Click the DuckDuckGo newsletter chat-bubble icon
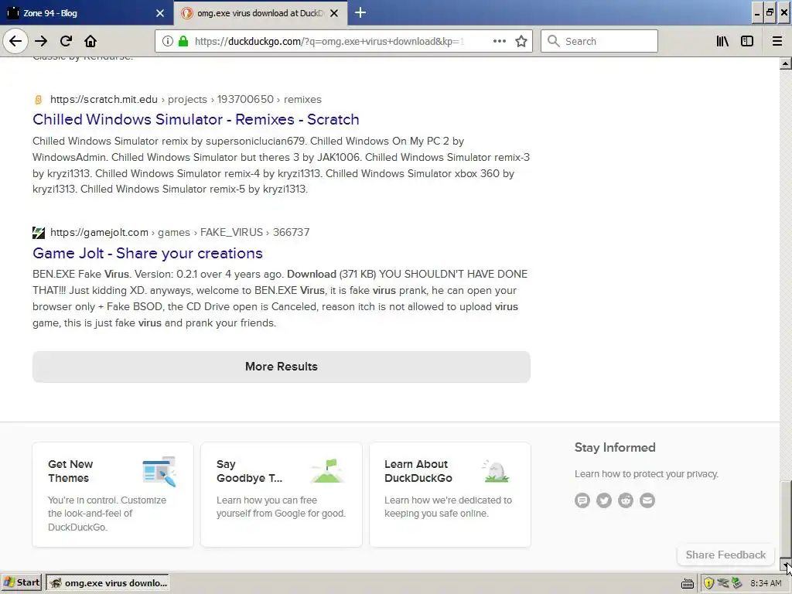Viewport: 792px width, 594px height. point(582,500)
